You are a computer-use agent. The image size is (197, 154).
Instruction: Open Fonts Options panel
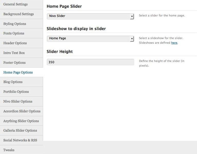[x=14, y=33]
